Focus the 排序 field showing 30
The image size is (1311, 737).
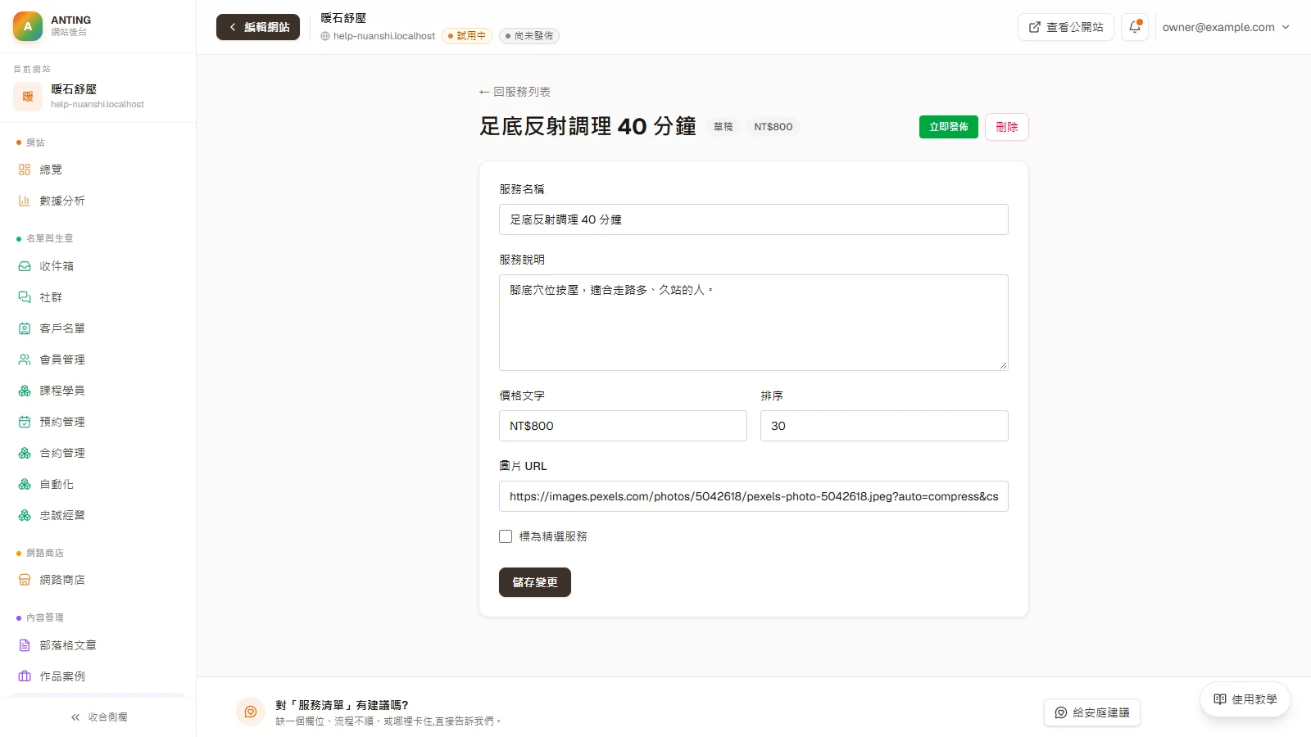tap(884, 426)
